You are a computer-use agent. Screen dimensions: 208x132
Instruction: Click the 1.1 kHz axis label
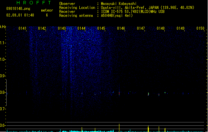coord(3,43)
